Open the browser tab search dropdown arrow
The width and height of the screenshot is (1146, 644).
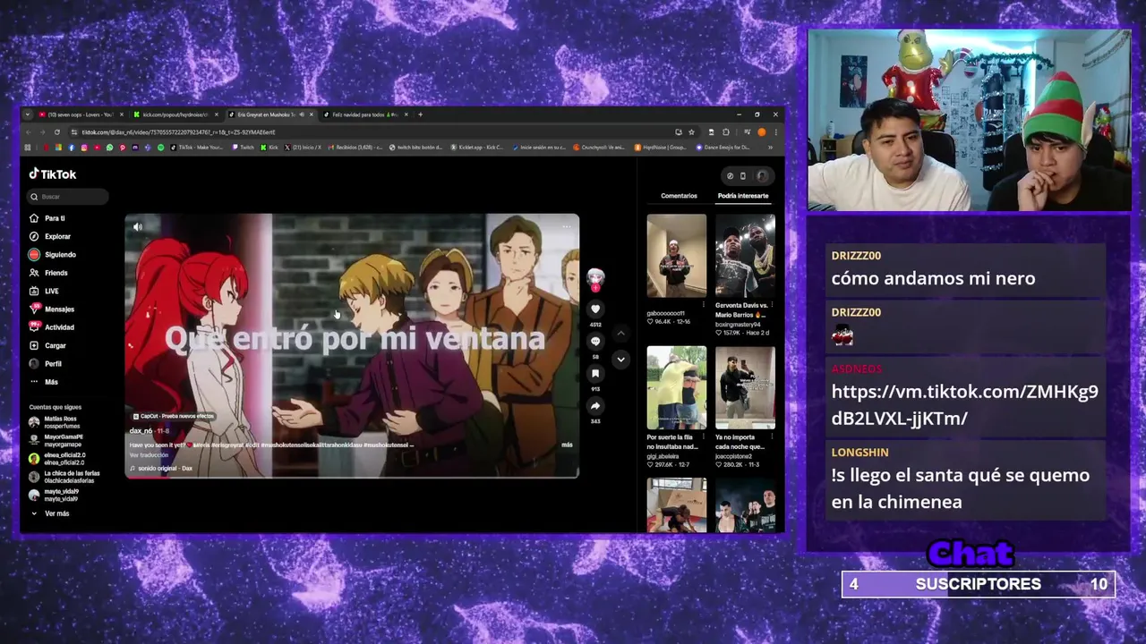[x=27, y=114]
